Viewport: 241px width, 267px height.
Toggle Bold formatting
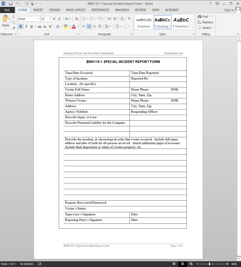pyautogui.click(x=20, y=26)
